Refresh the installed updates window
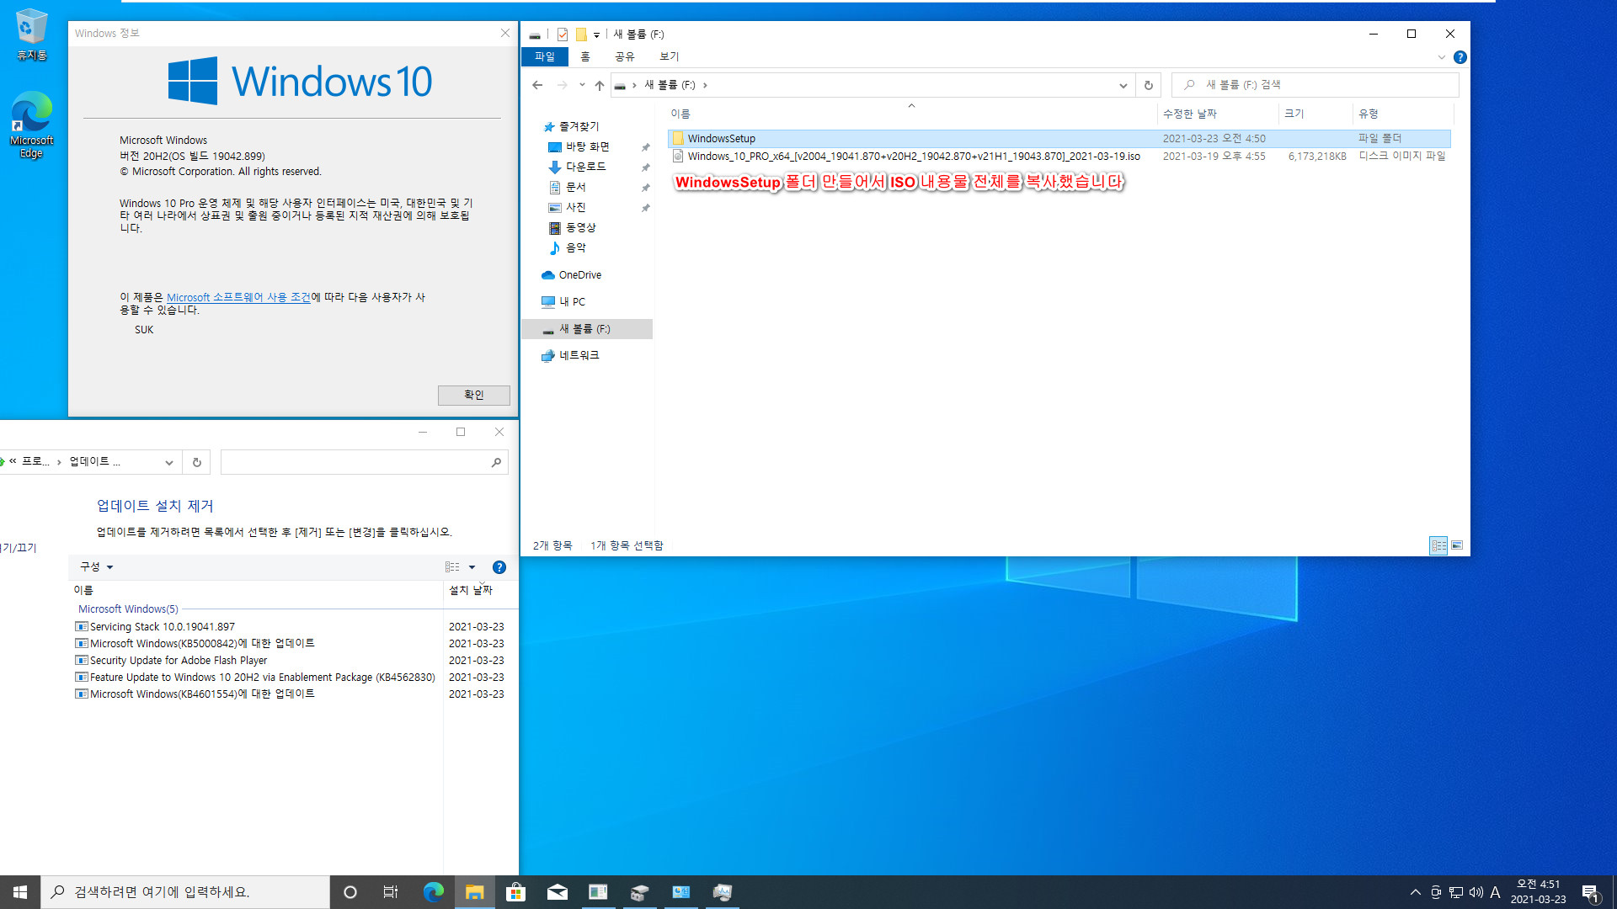The width and height of the screenshot is (1617, 909). pos(196,462)
